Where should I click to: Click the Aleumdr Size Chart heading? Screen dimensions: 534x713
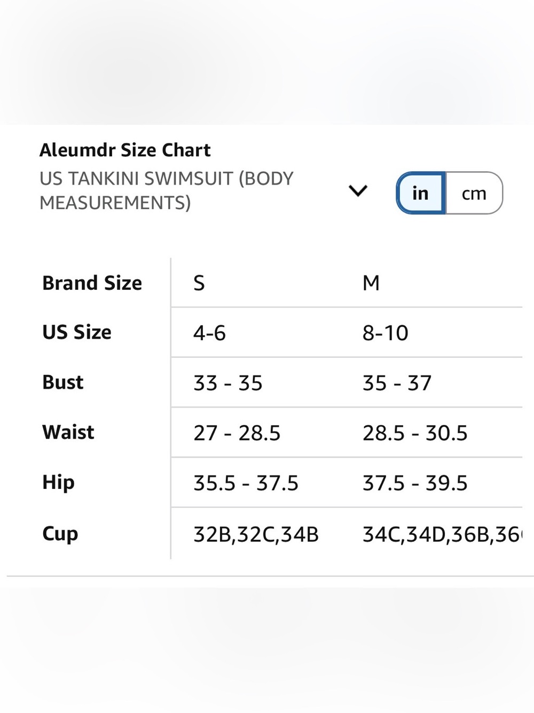tap(125, 150)
